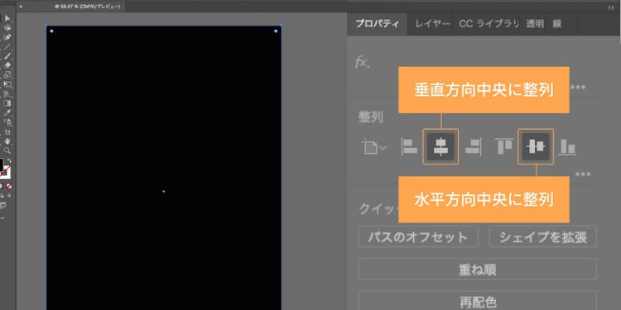Select the Eraser tool
The width and height of the screenshot is (621, 310).
[x=7, y=65]
